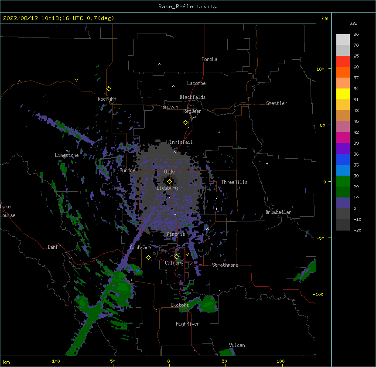Click the Lake Louise label
The width and height of the screenshot is (376, 367).
[8, 211]
